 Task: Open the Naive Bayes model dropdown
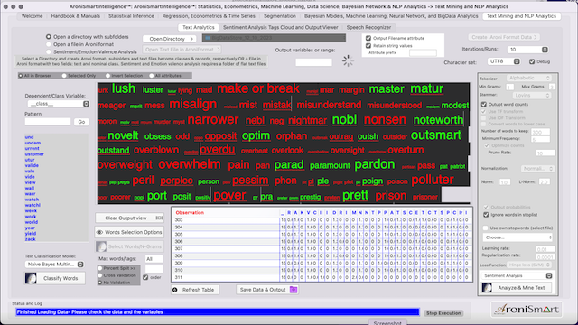coord(54,265)
